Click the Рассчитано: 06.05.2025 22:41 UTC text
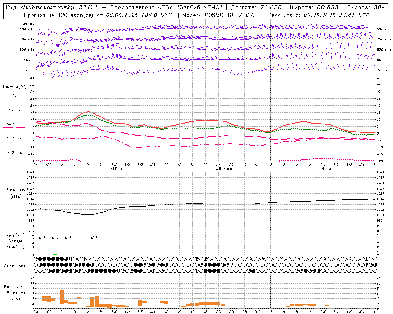Image resolution: width=393 pixels, height=314 pixels. (x=319, y=15)
